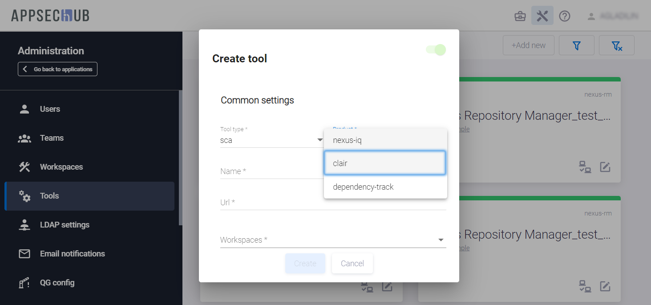Click the briefcase icon in top header
This screenshot has height=305, width=651.
pyautogui.click(x=520, y=16)
